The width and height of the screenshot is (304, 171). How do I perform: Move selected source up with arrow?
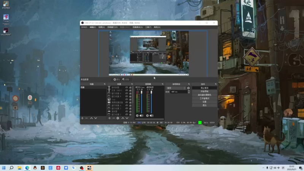click(x=122, y=118)
